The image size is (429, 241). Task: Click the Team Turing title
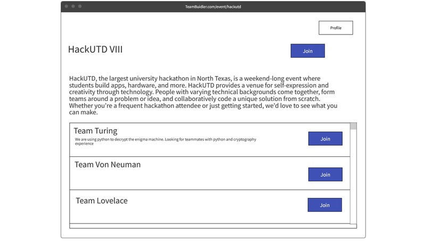coord(95,131)
